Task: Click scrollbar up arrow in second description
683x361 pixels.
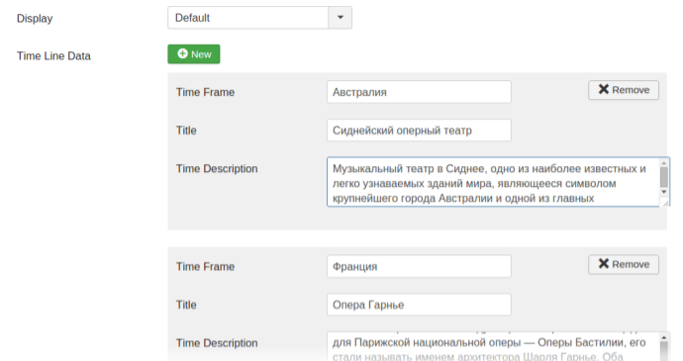Action: [664, 338]
